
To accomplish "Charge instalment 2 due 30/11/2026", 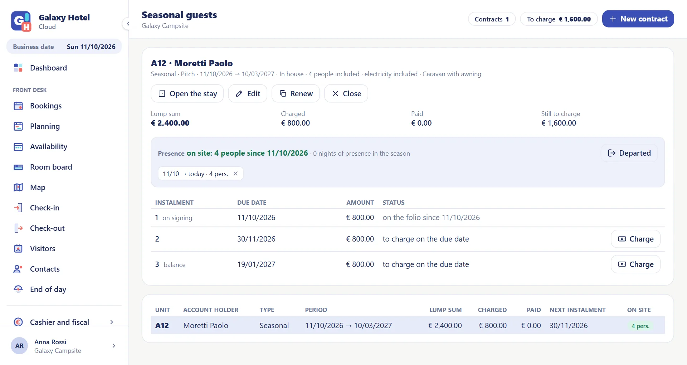I will [635, 239].
